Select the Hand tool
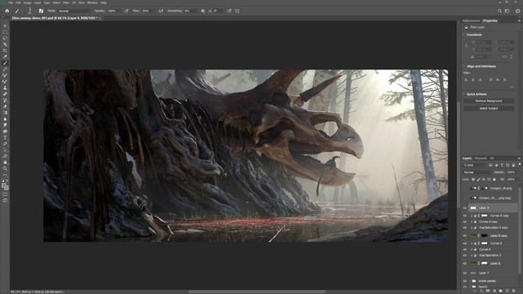Image resolution: width=523 pixels, height=294 pixels. tap(5, 163)
